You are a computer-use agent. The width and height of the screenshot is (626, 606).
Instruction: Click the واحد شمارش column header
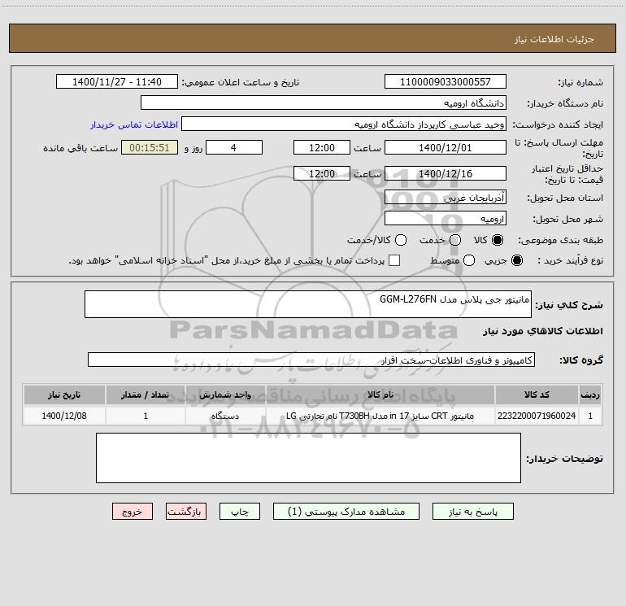point(225,395)
